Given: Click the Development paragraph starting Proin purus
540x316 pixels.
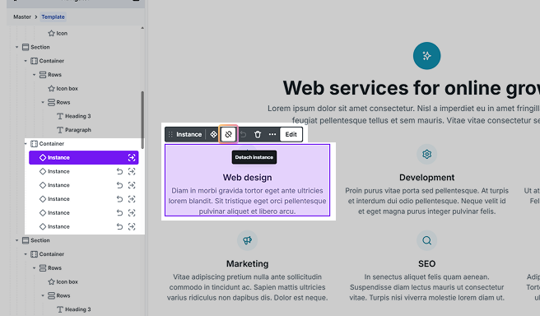Looking at the screenshot, I should click(426, 201).
